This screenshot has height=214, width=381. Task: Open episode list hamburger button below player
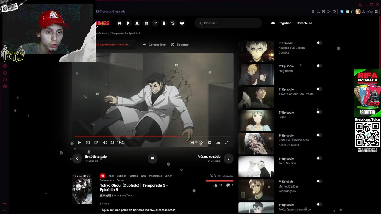point(152,158)
